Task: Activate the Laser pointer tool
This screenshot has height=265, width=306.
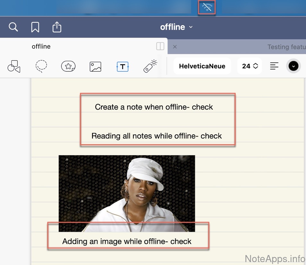Action: point(150,66)
